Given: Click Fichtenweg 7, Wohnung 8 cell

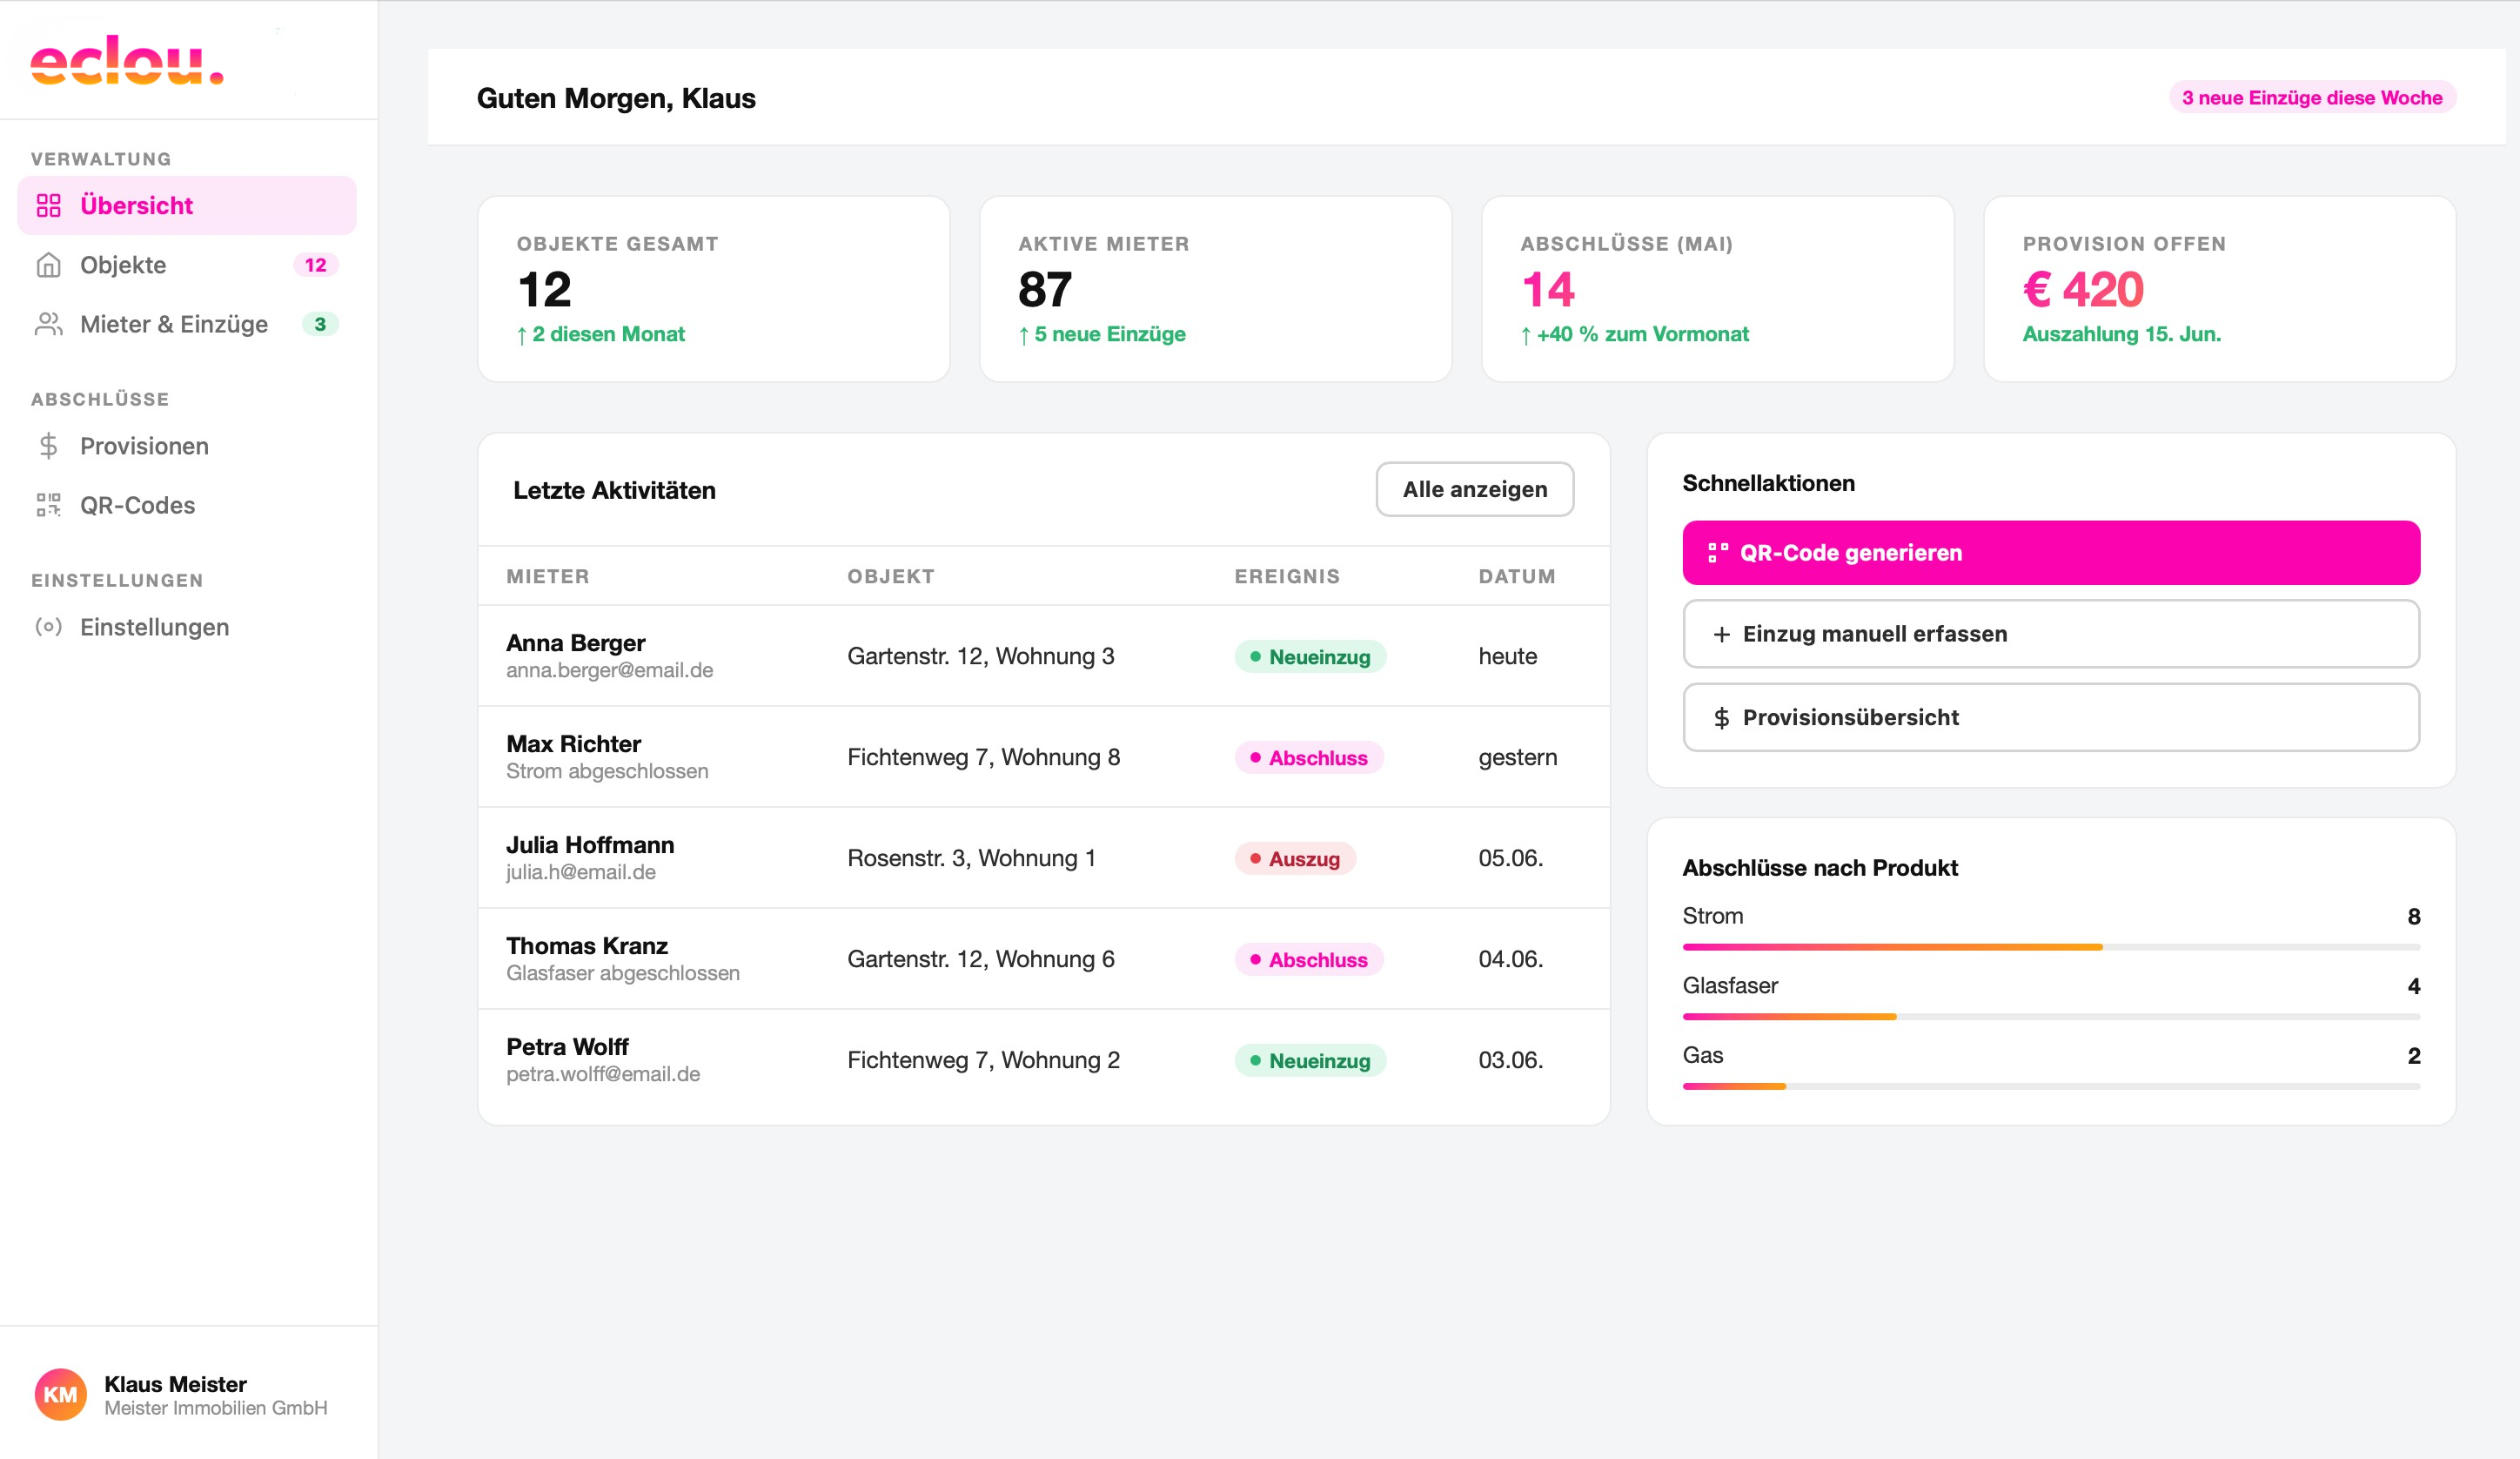Looking at the screenshot, I should point(984,757).
